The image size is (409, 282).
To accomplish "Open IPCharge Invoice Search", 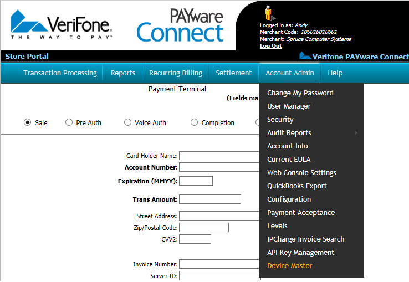I will point(306,239).
